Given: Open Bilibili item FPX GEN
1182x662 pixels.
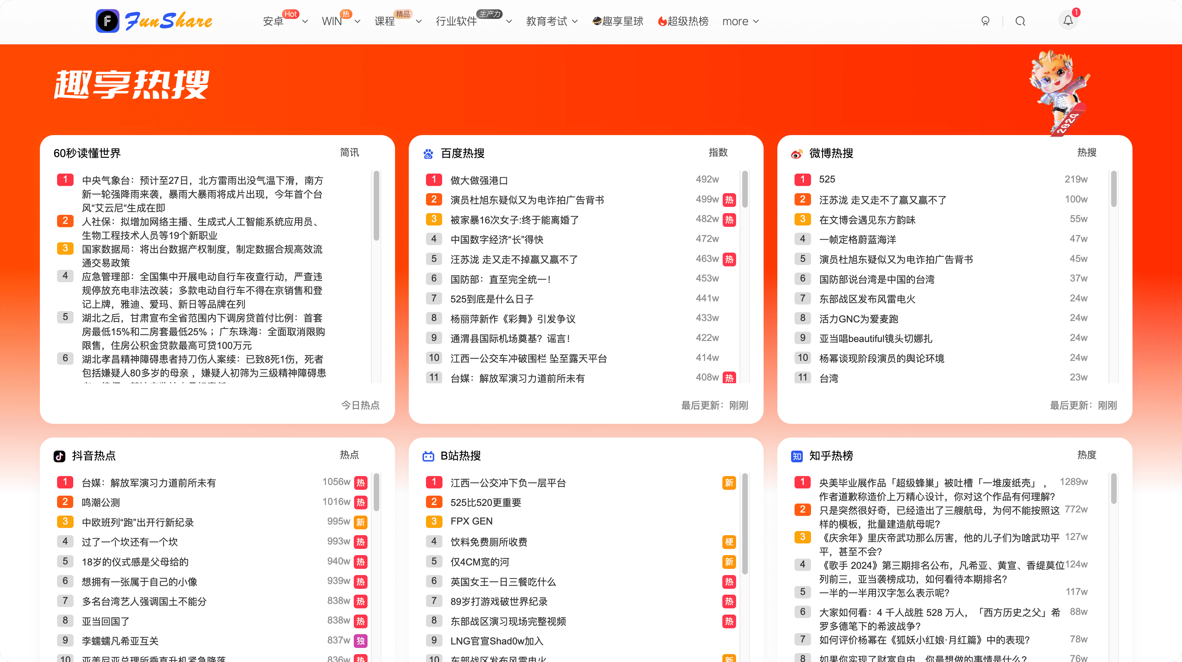Looking at the screenshot, I should tap(471, 522).
